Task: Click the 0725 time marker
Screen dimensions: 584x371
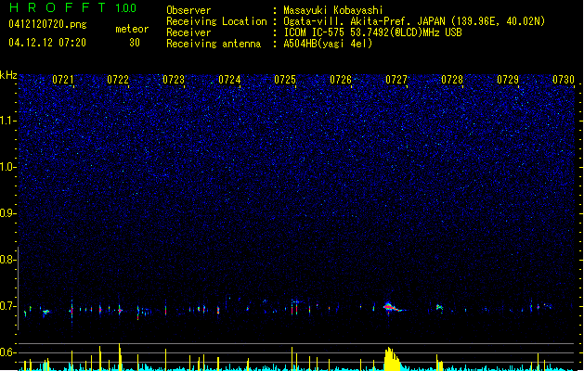Action: pos(285,80)
